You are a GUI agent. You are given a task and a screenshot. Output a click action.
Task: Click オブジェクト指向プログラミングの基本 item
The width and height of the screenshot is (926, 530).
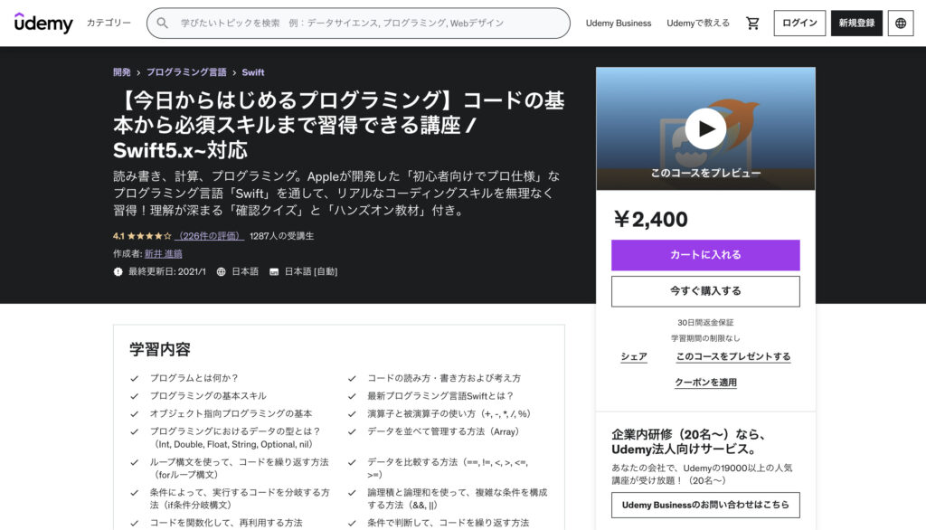click(231, 413)
